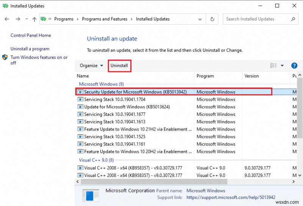Image resolution: width=303 pixels, height=206 pixels.
Task: Collapse the Microsoft Windows (9) group
Action: [102, 84]
